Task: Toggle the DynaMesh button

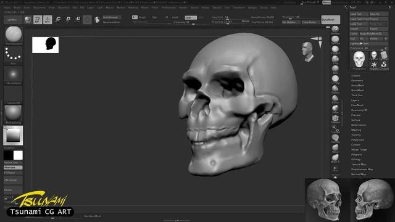Action: (331, 20)
